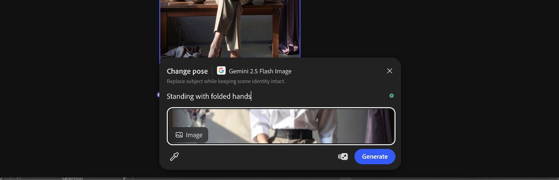Click the "Change pose" heading
This screenshot has height=180, width=559.
187,71
